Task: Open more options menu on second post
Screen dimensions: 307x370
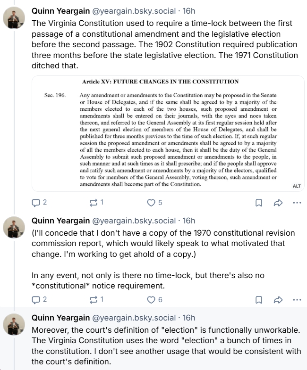Action: [x=297, y=299]
